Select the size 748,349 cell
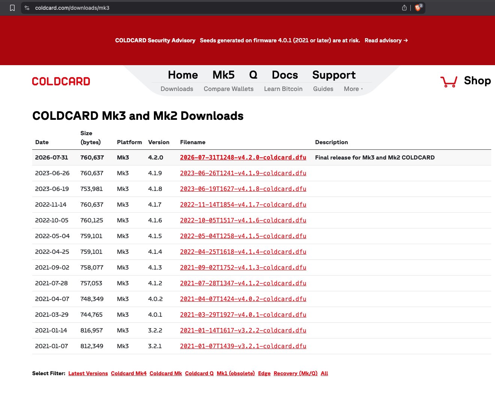495x398 pixels. pos(92,299)
